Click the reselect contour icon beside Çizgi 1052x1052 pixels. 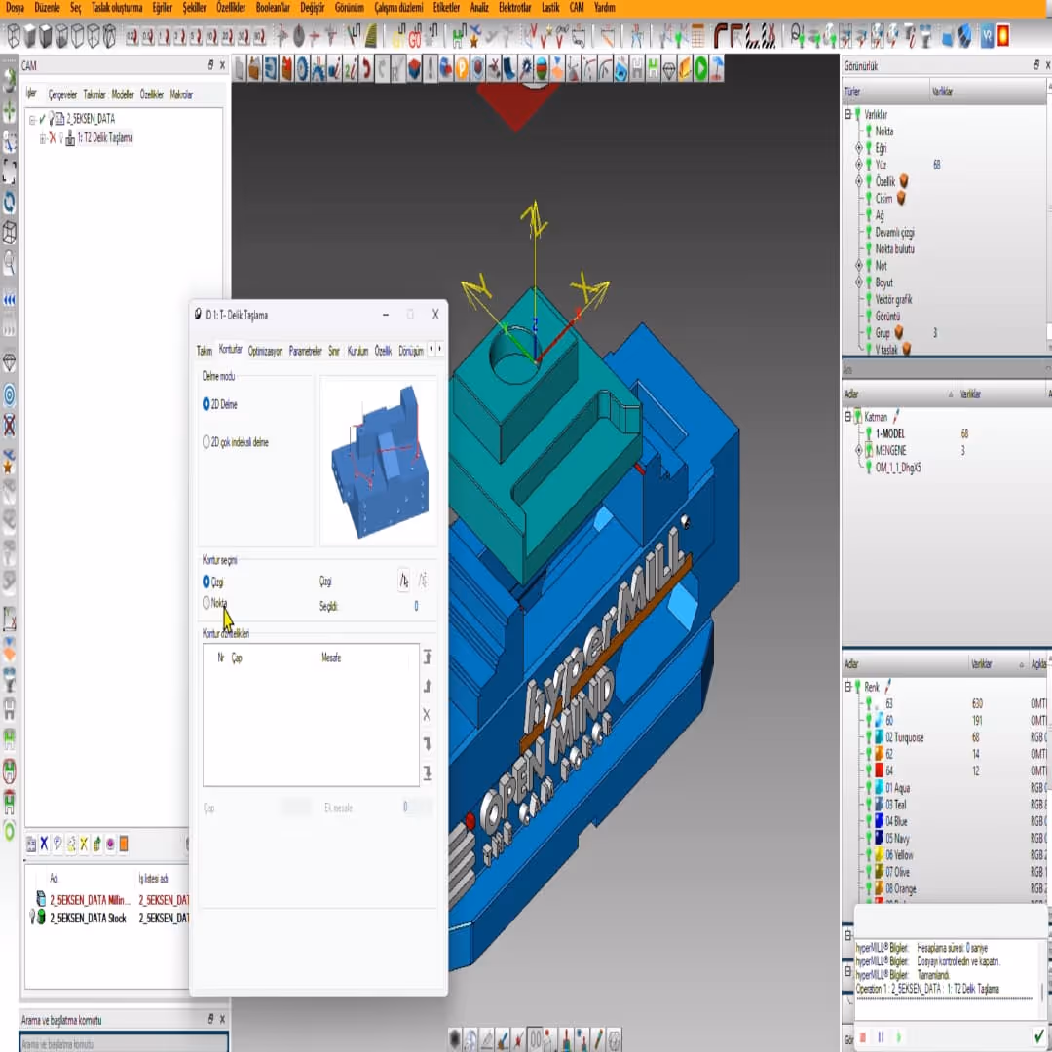[424, 581]
